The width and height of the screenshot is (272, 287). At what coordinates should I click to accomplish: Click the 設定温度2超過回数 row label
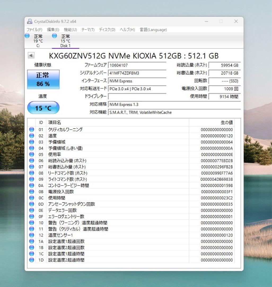[x=66, y=248]
